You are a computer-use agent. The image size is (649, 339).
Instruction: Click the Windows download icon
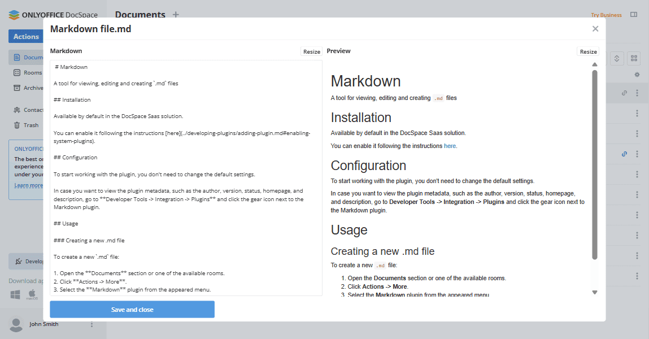click(x=15, y=295)
